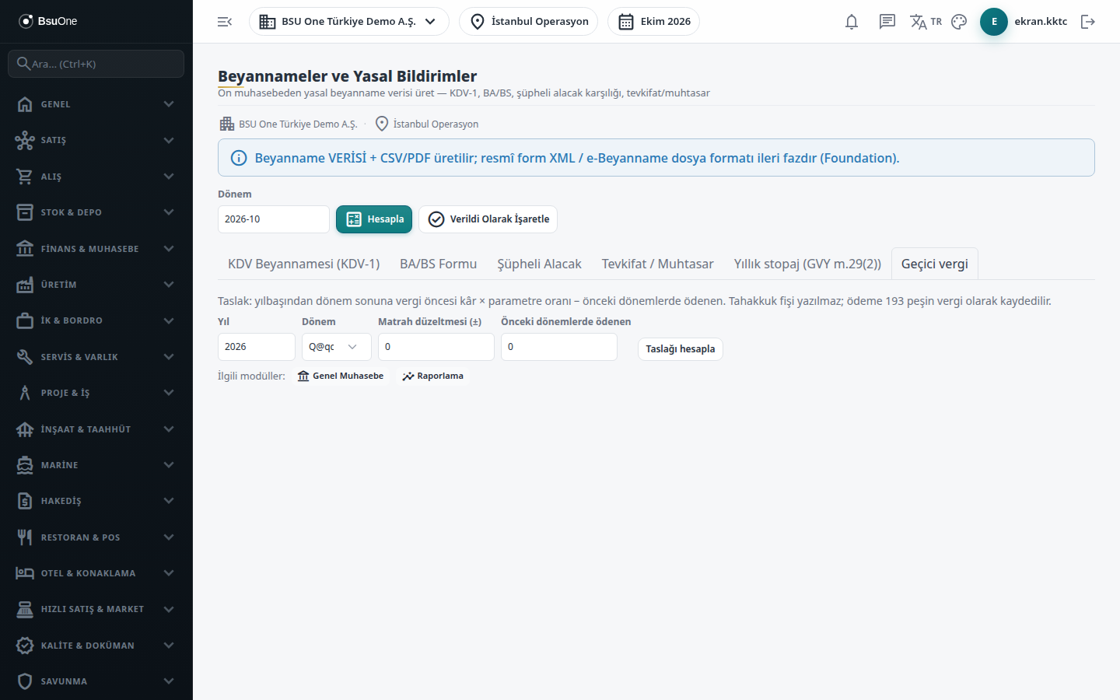The height and width of the screenshot is (700, 1120).
Task: Focus the sidebar search field
Action: pos(96,64)
